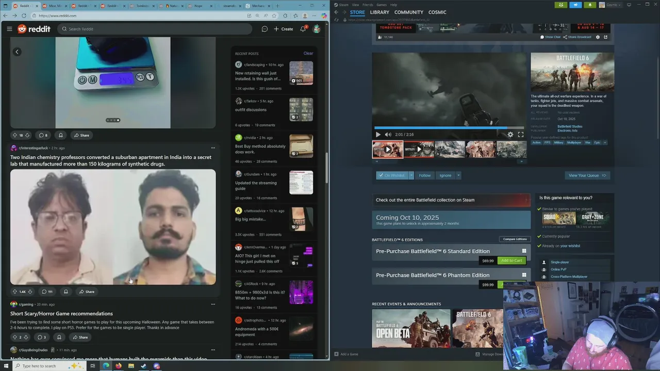Downvote the chemistry professors post

(x=30, y=292)
